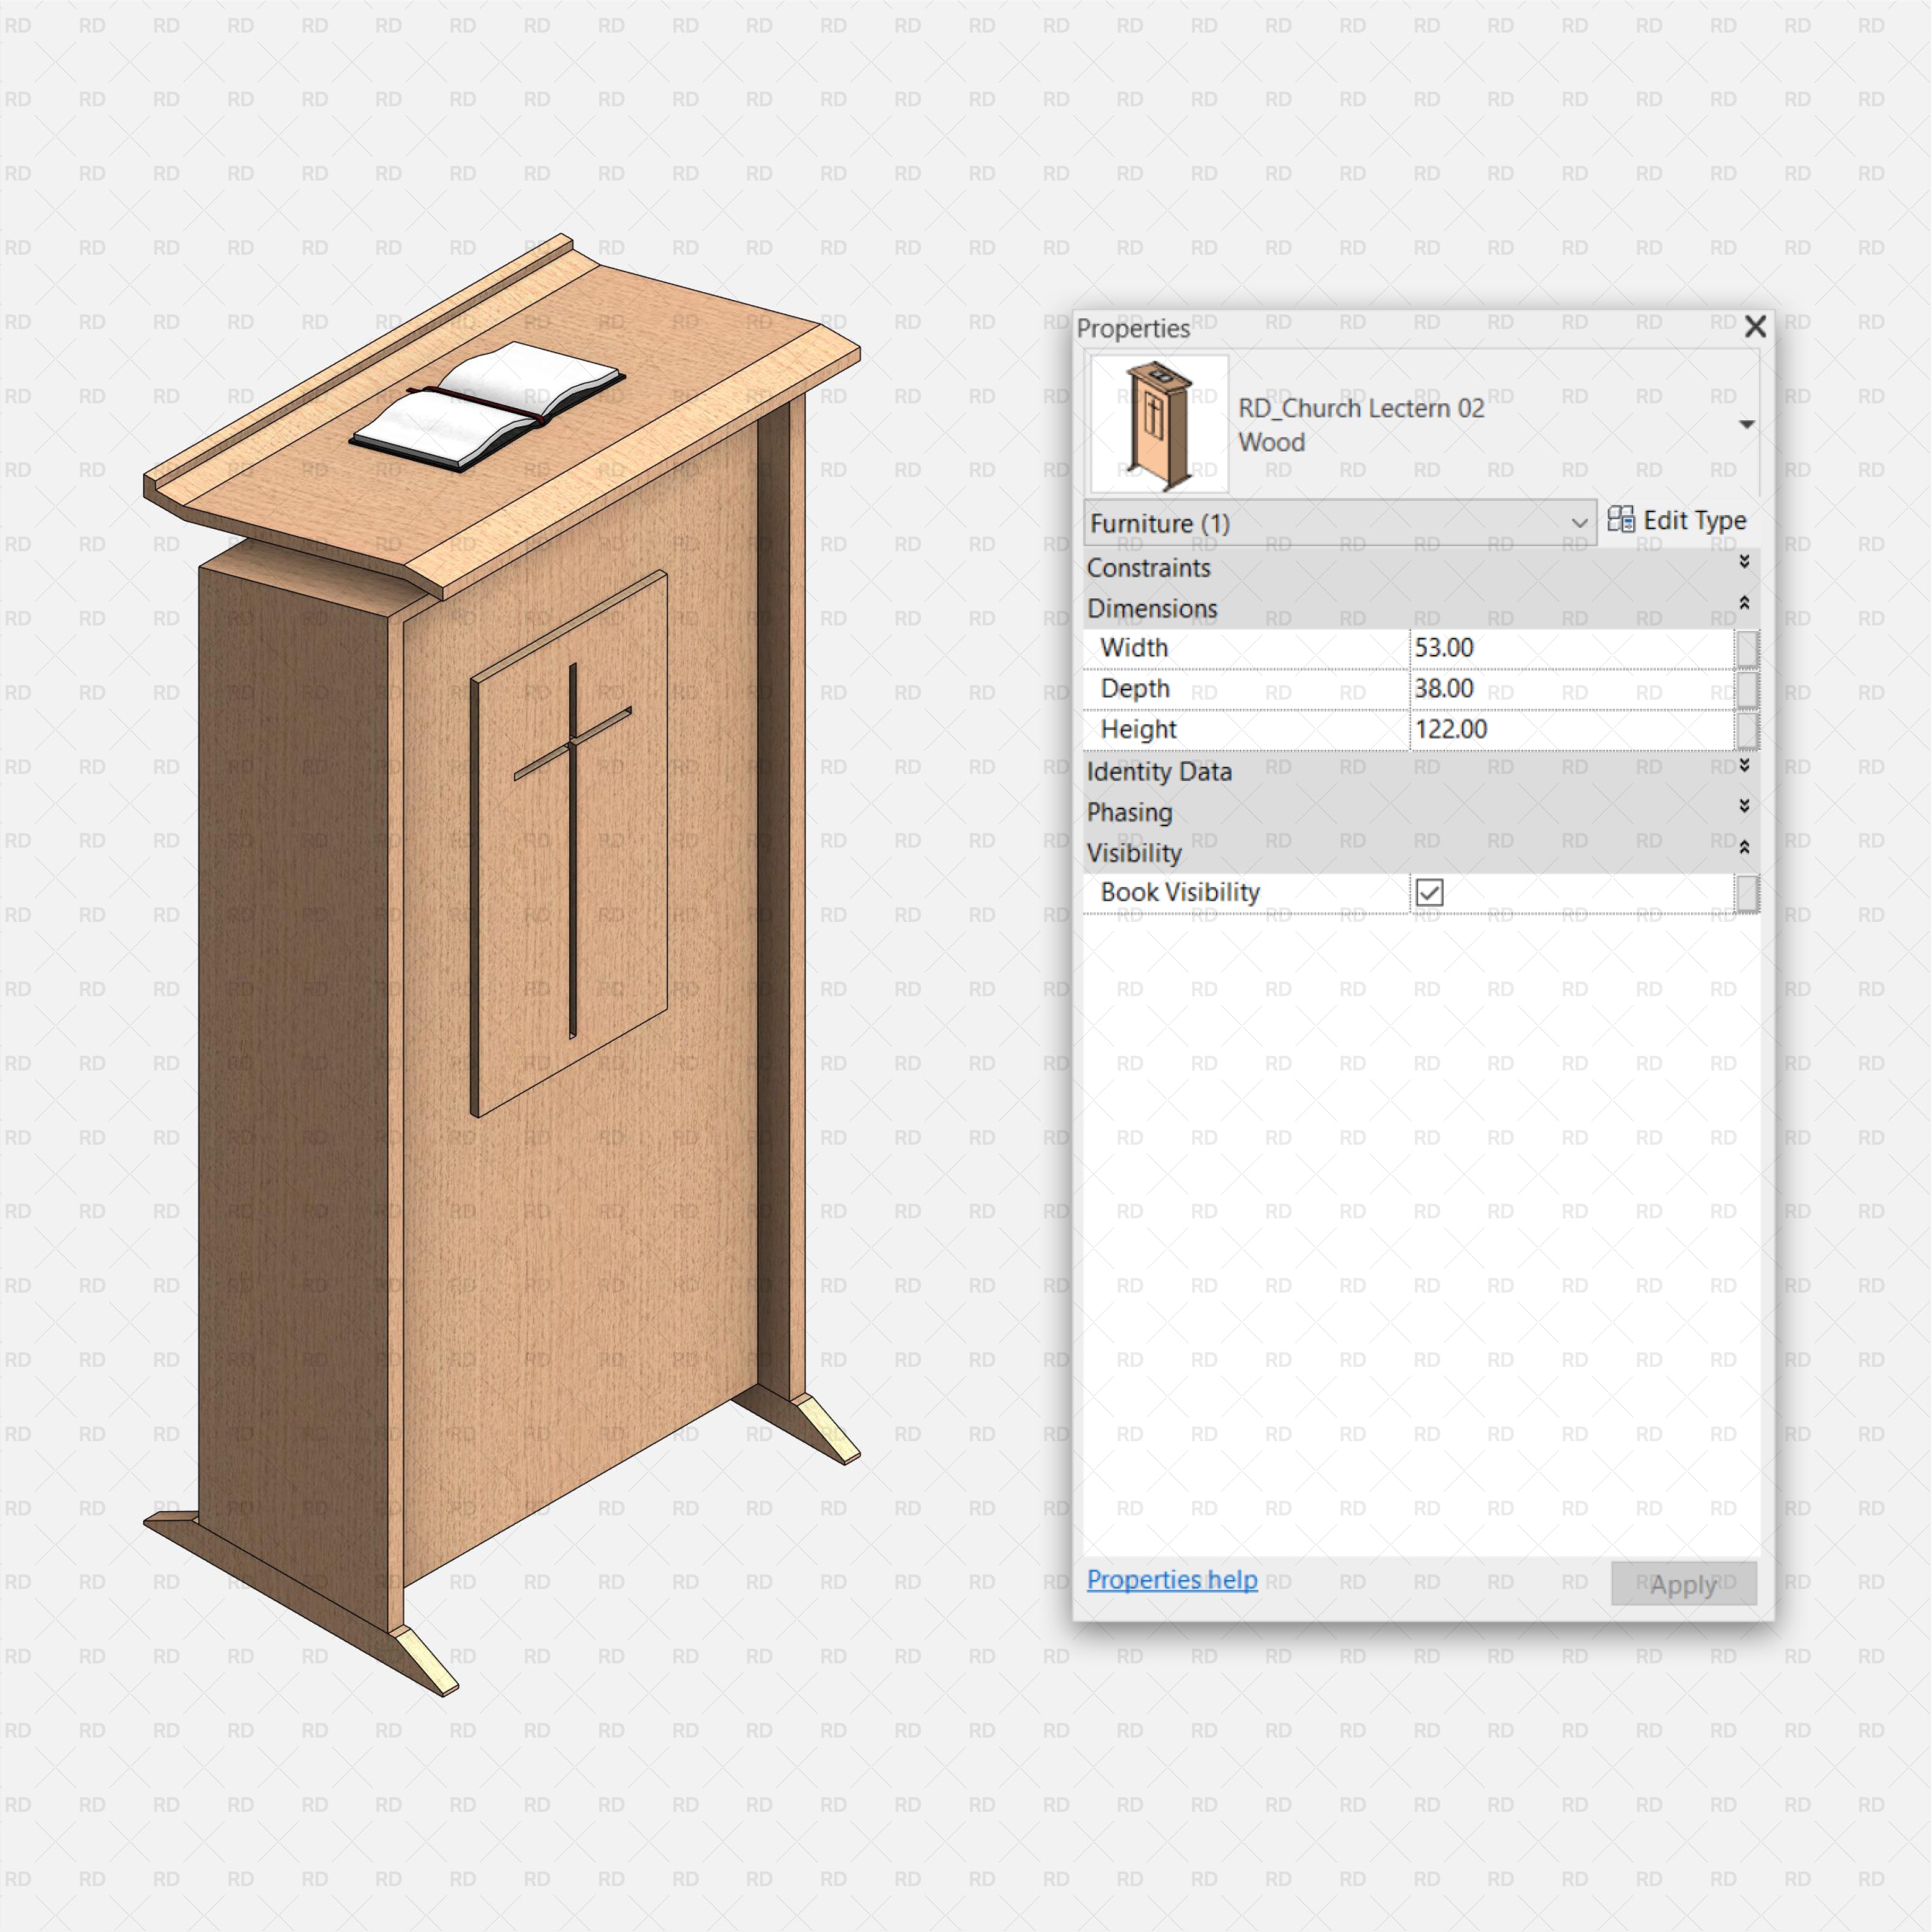Expand the Constraints section

[1744, 562]
